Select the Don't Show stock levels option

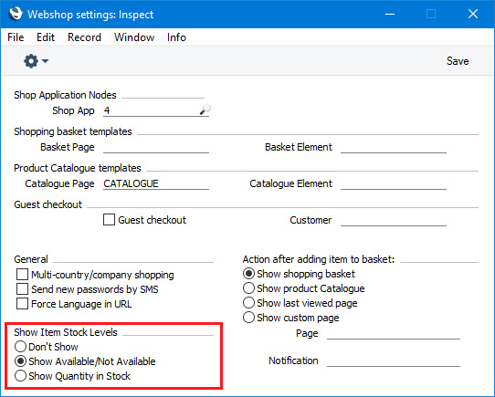20,347
